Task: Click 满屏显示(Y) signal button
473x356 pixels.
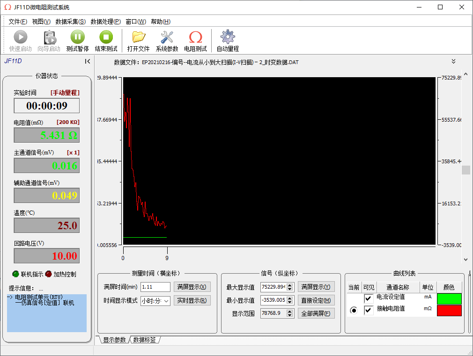Action: [x=316, y=287]
